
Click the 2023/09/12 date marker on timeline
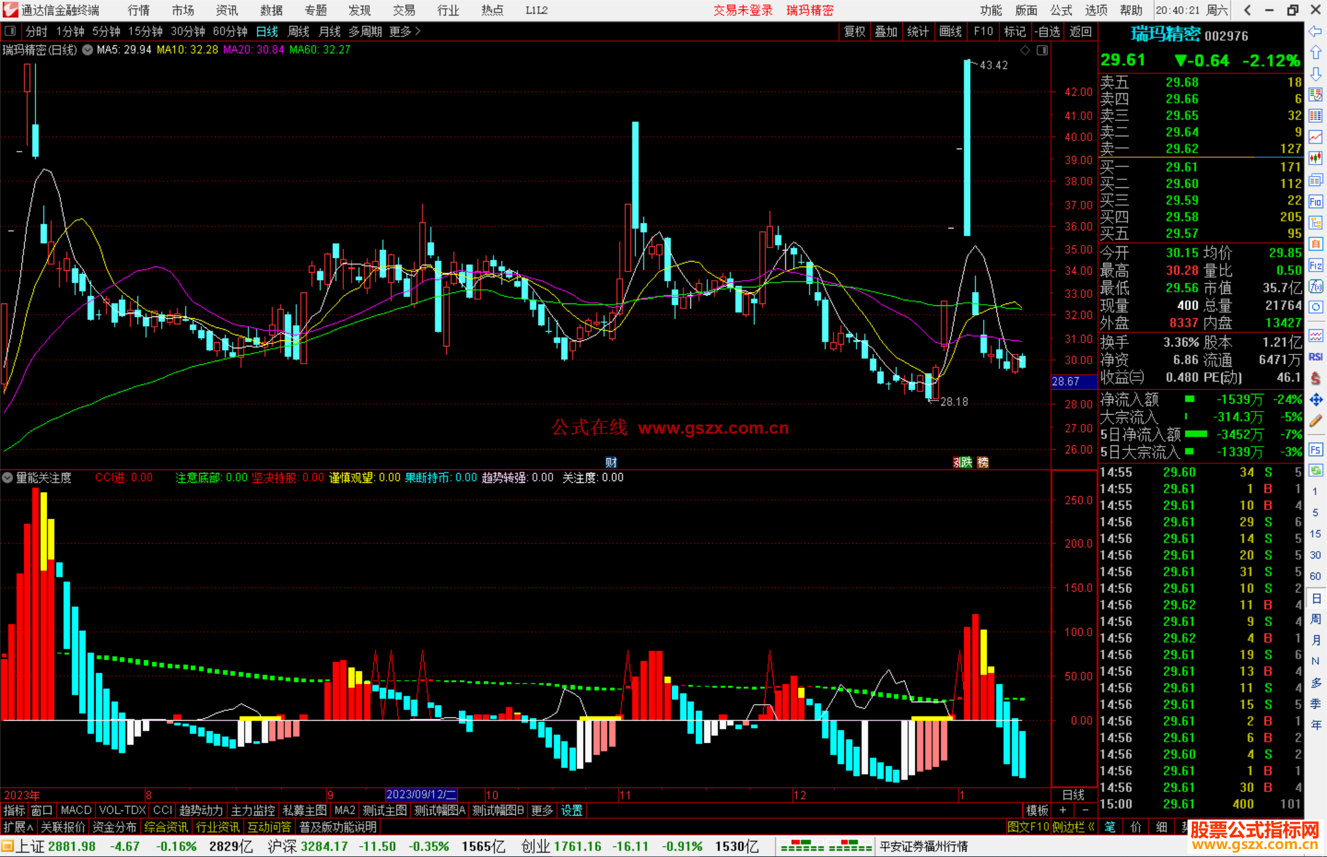click(x=421, y=794)
